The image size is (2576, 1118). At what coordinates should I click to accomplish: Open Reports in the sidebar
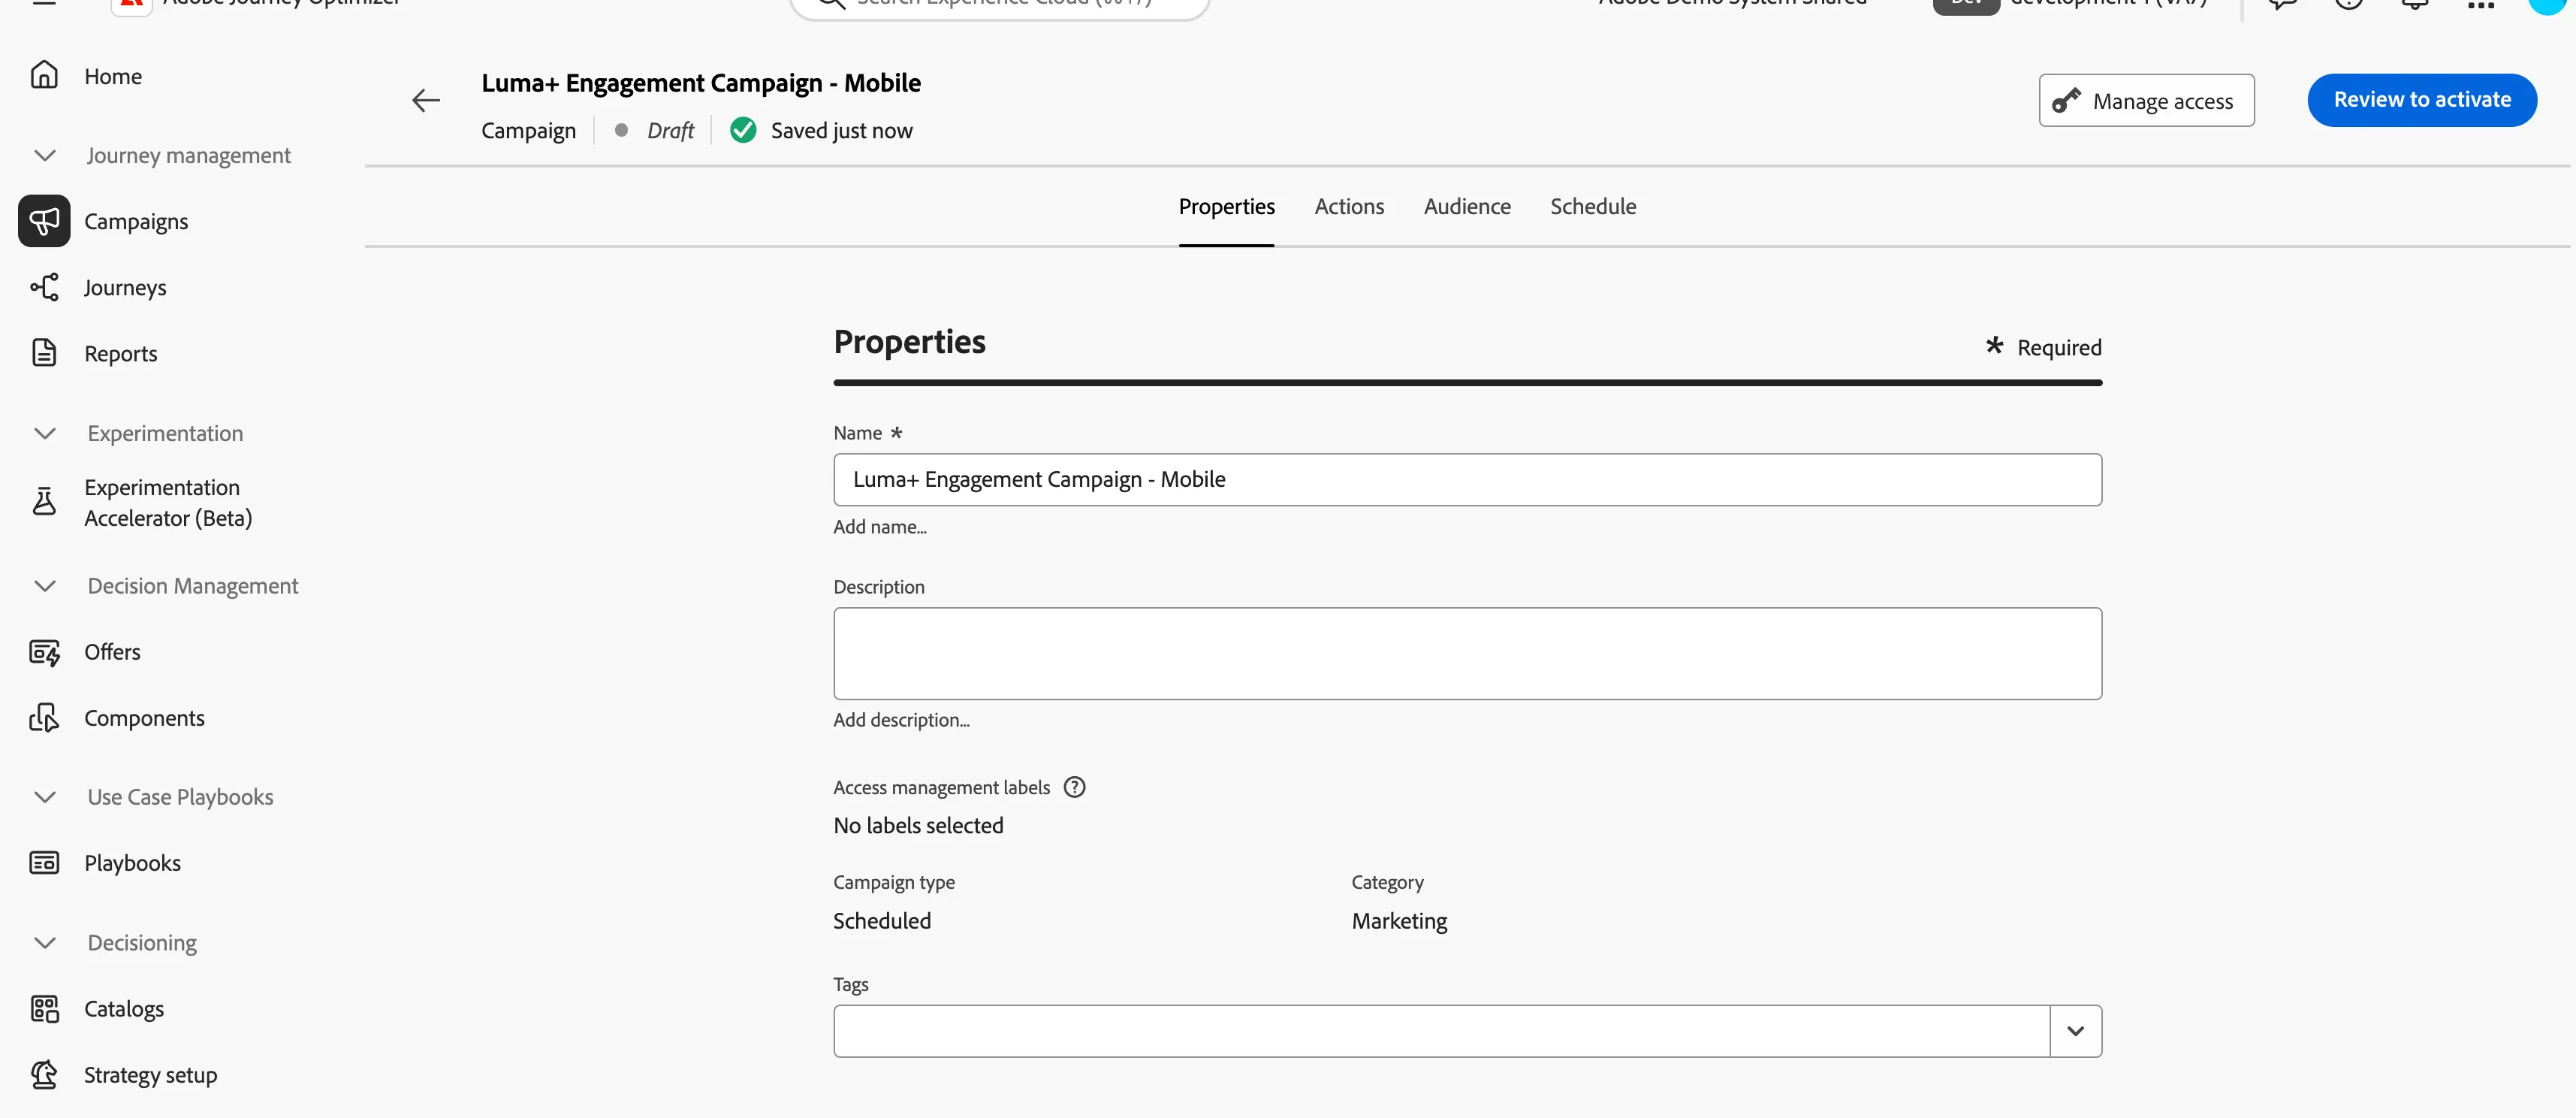coord(121,354)
